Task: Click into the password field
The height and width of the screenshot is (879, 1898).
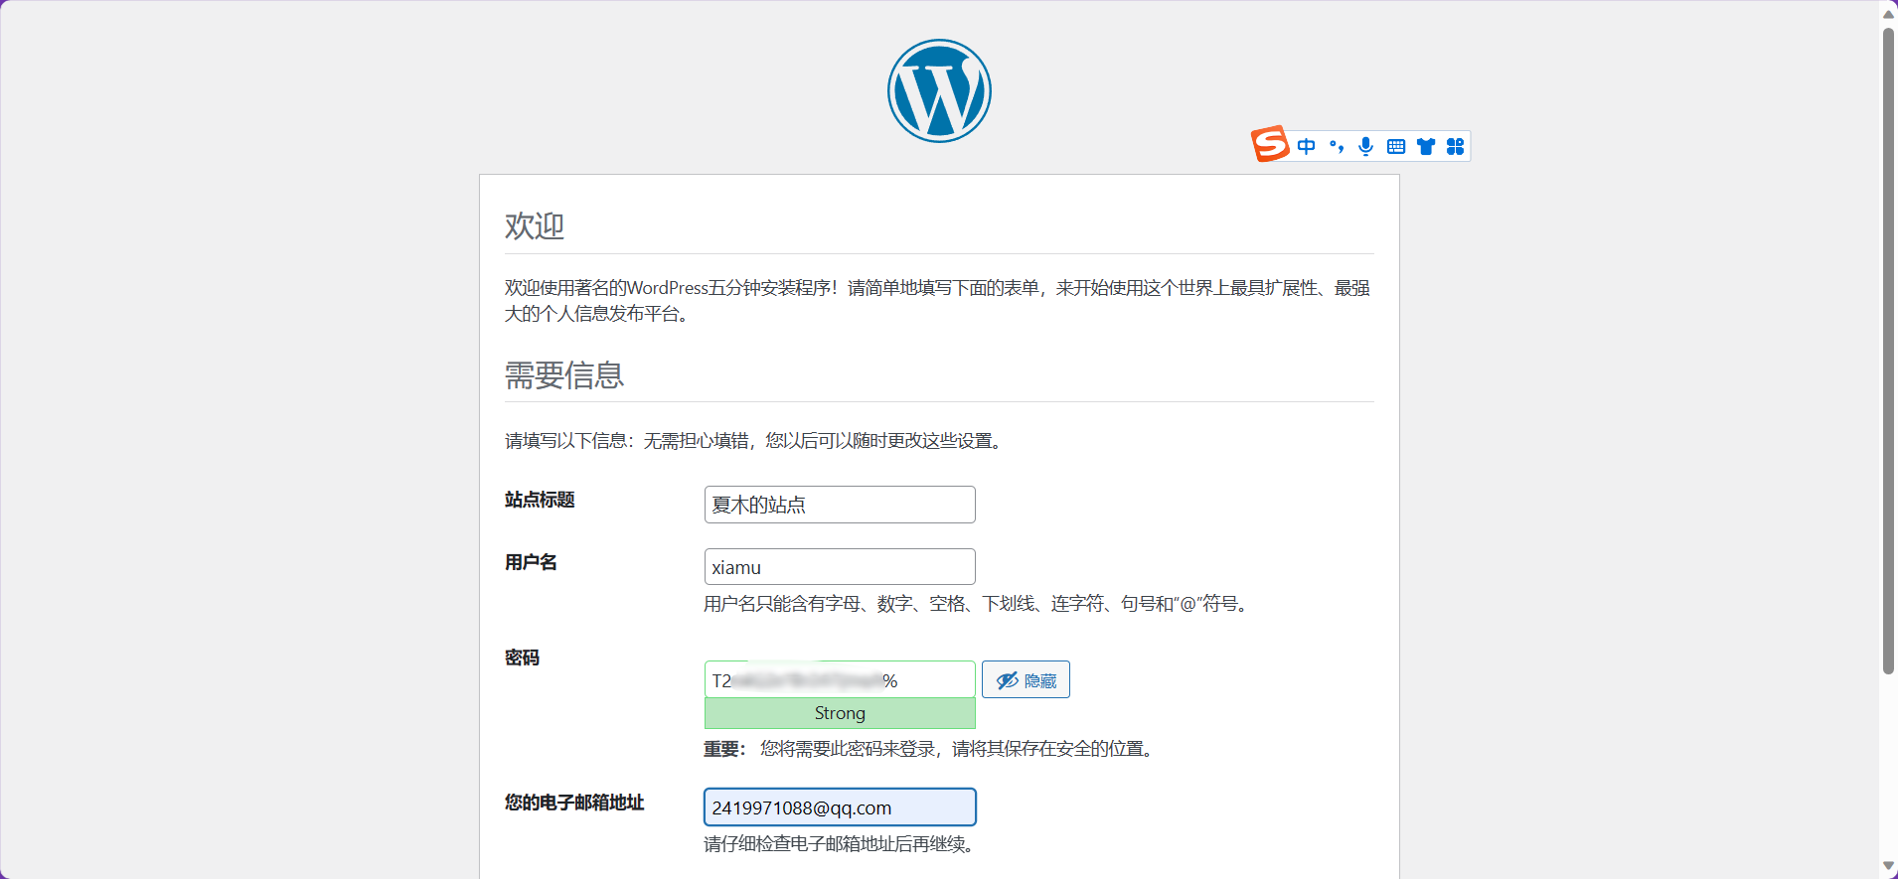Action: tap(840, 679)
